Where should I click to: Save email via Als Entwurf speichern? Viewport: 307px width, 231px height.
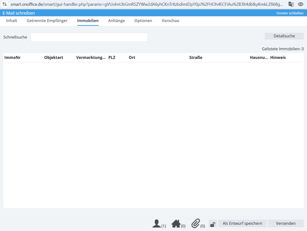tap(242, 223)
